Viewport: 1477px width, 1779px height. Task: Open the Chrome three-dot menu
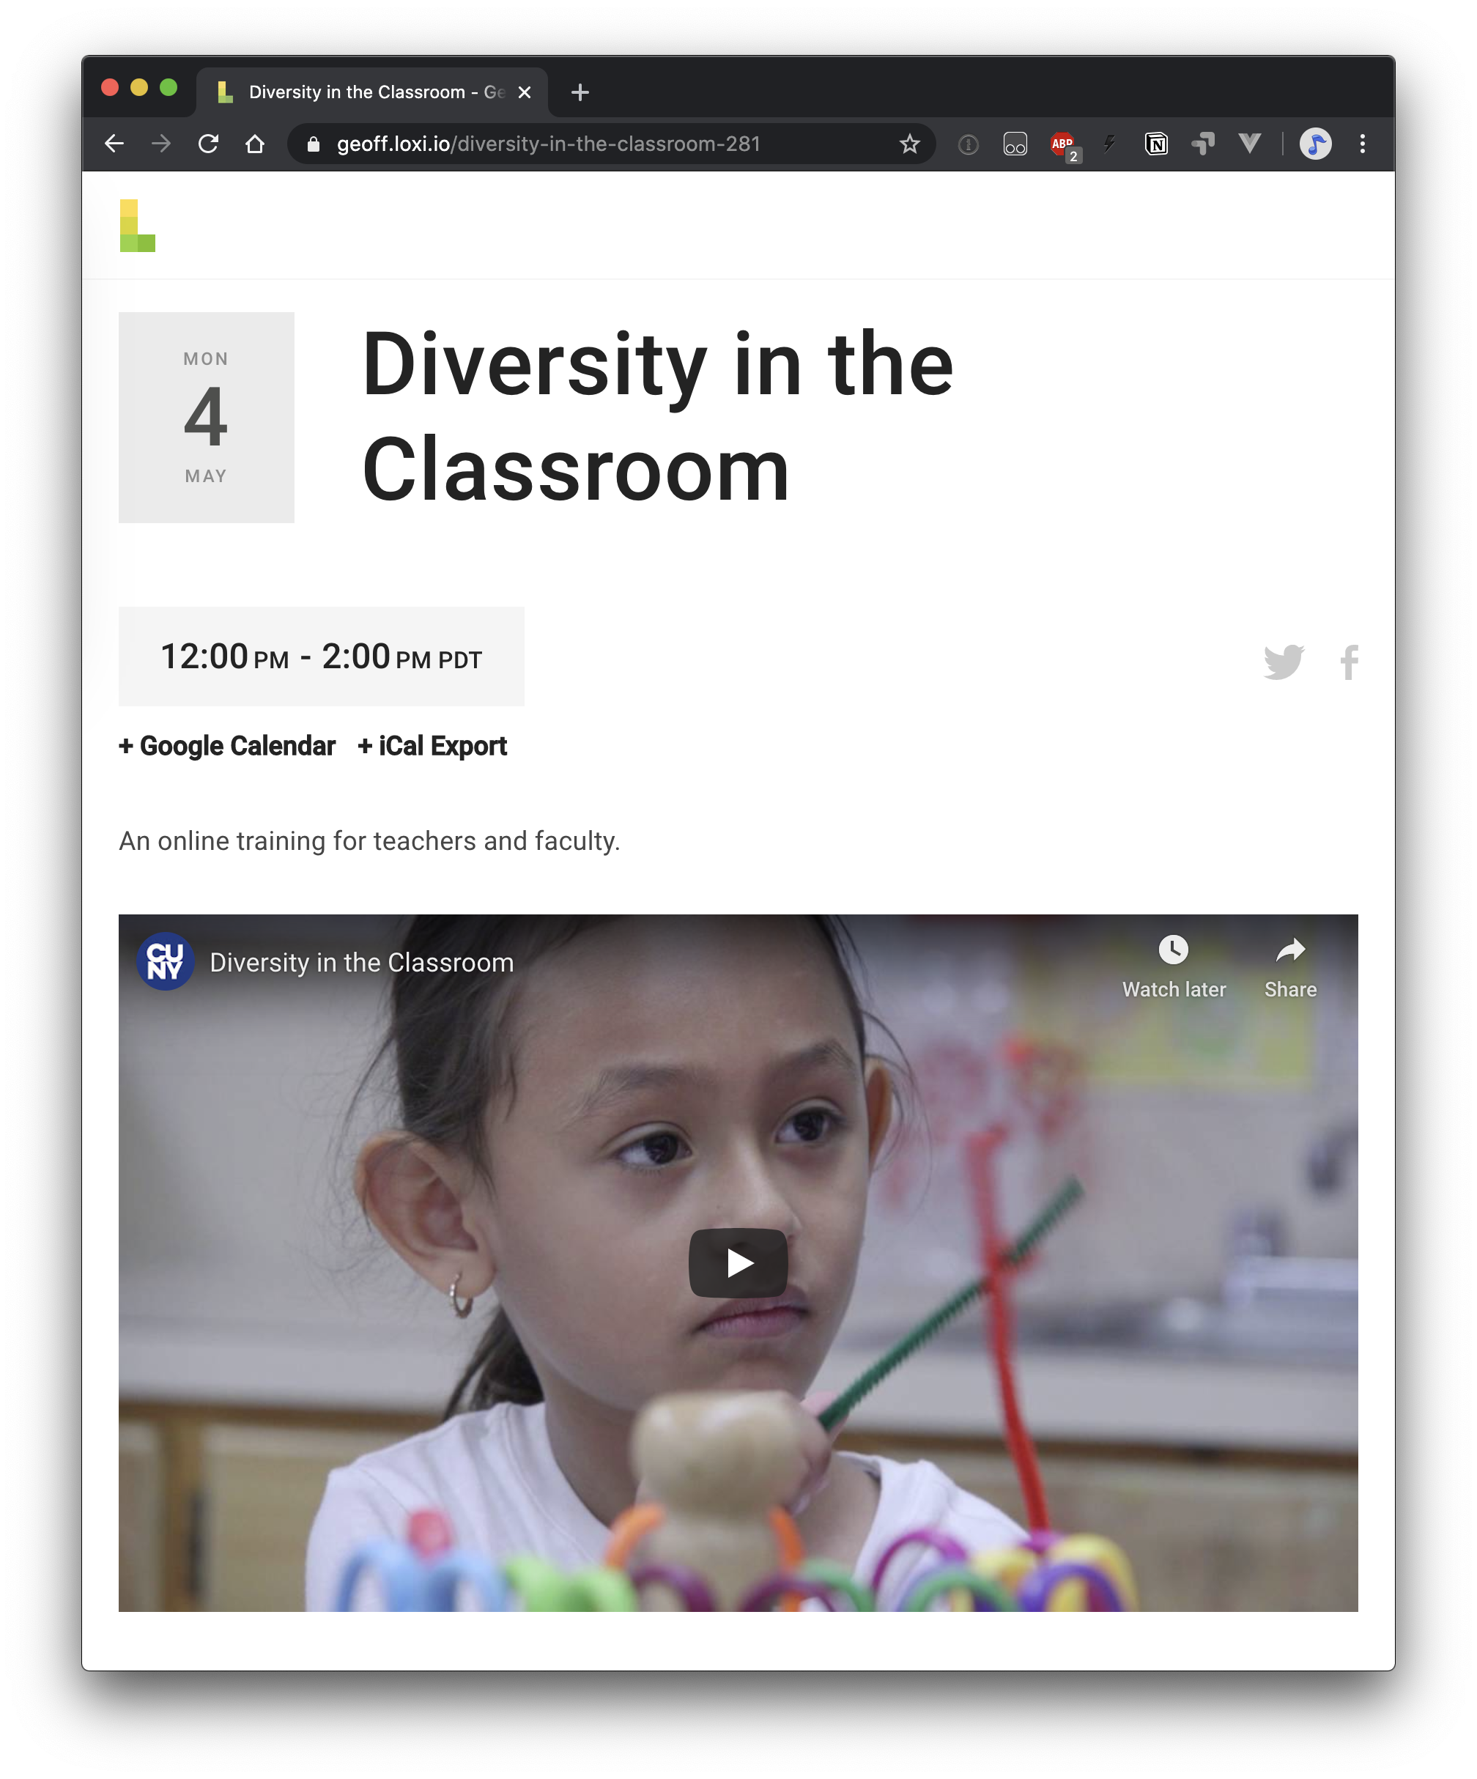(1362, 144)
